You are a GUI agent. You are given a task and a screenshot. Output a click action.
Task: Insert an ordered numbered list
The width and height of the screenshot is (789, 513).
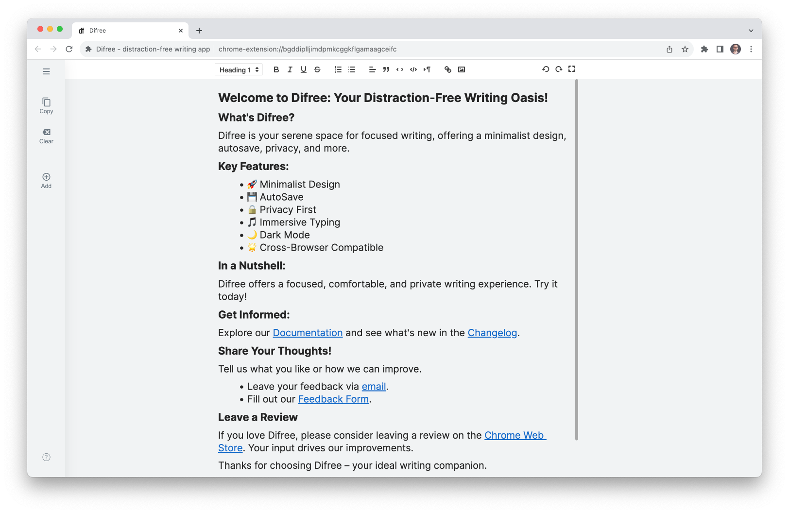(x=338, y=69)
